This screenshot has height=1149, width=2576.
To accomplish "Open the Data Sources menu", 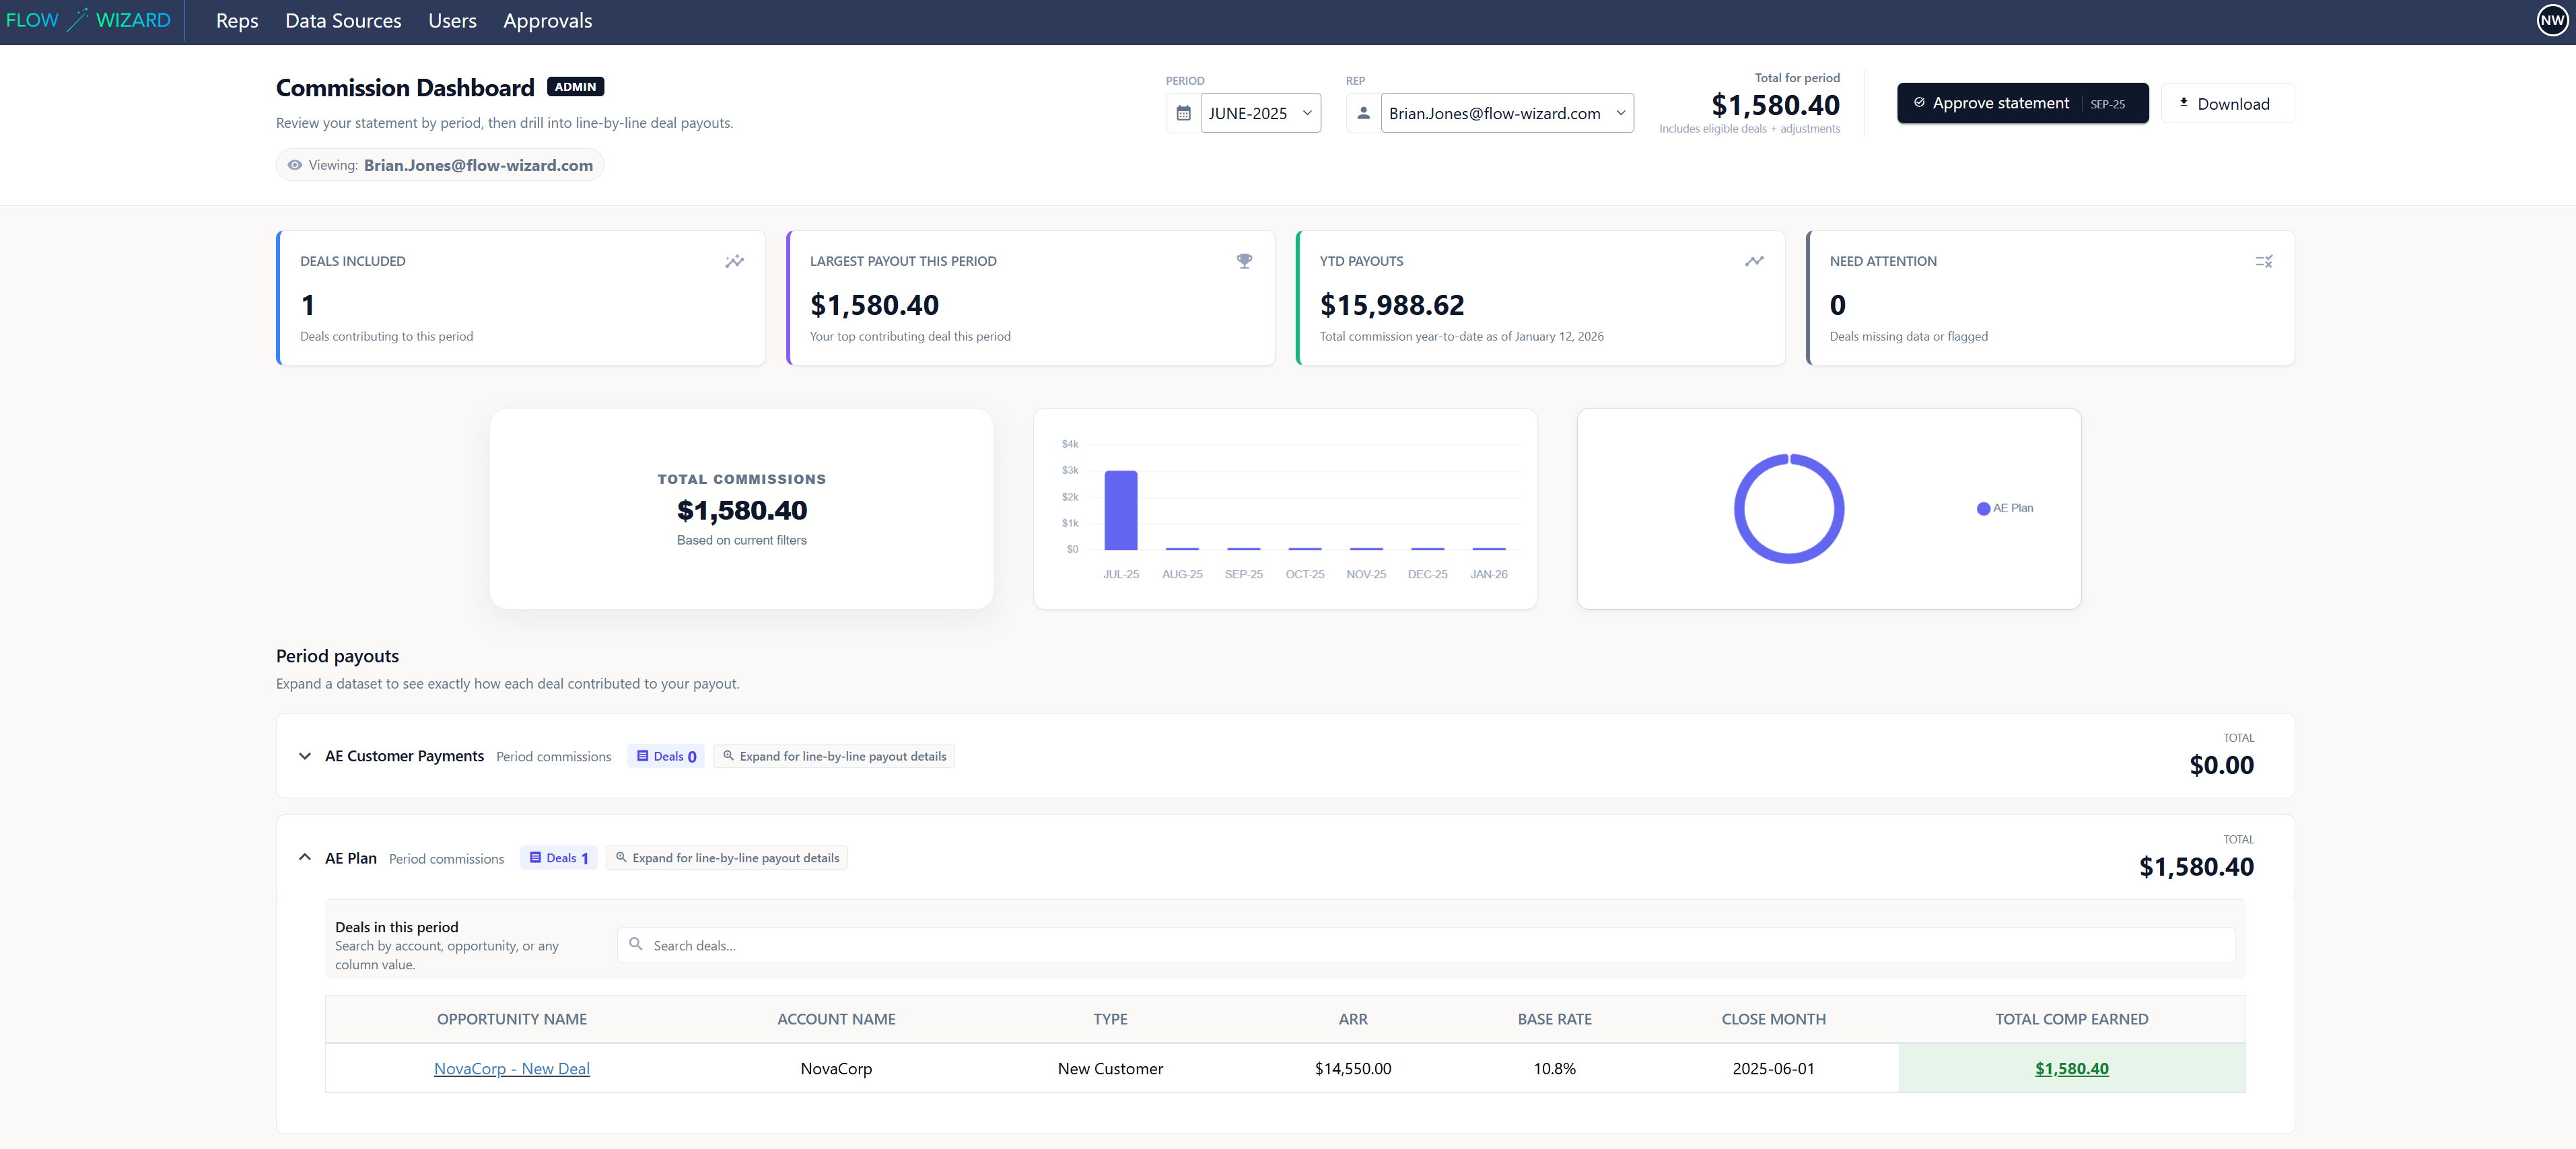I will pos(343,20).
